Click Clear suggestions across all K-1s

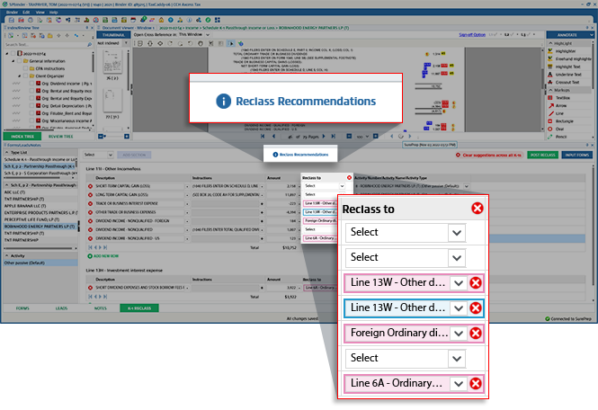(489, 156)
